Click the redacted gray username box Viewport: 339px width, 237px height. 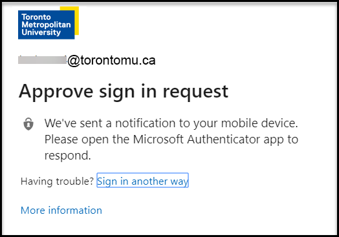point(43,60)
